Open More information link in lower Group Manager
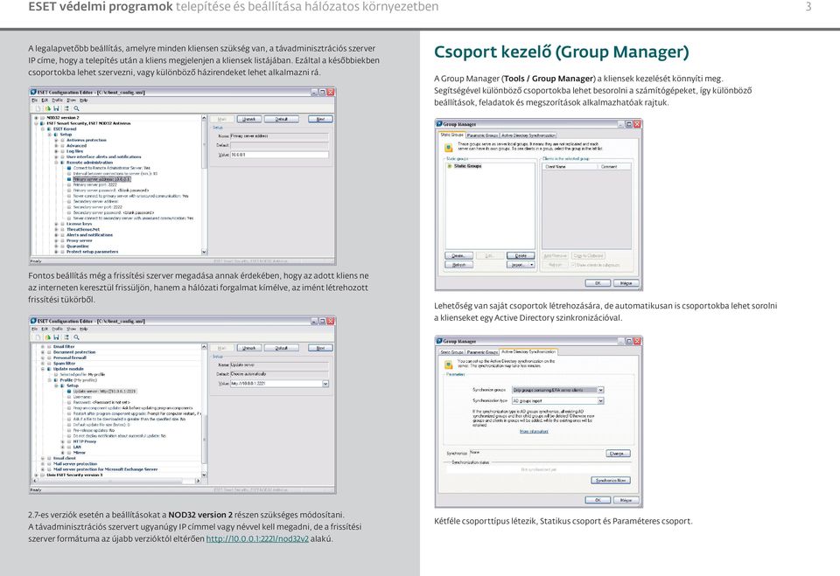Viewport: 840px width, 576px height. pyautogui.click(x=534, y=431)
